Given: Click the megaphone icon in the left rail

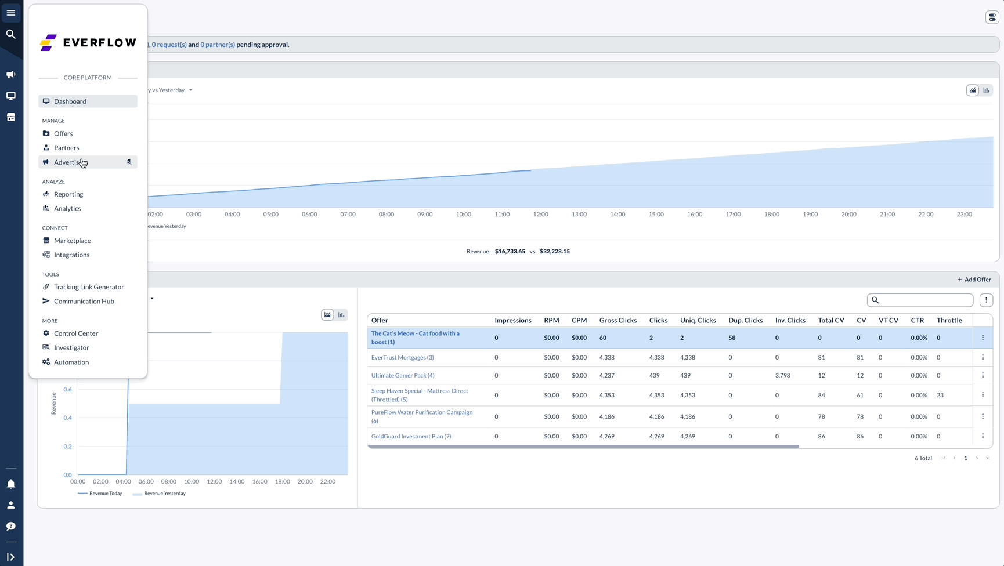Looking at the screenshot, I should pos(11,75).
